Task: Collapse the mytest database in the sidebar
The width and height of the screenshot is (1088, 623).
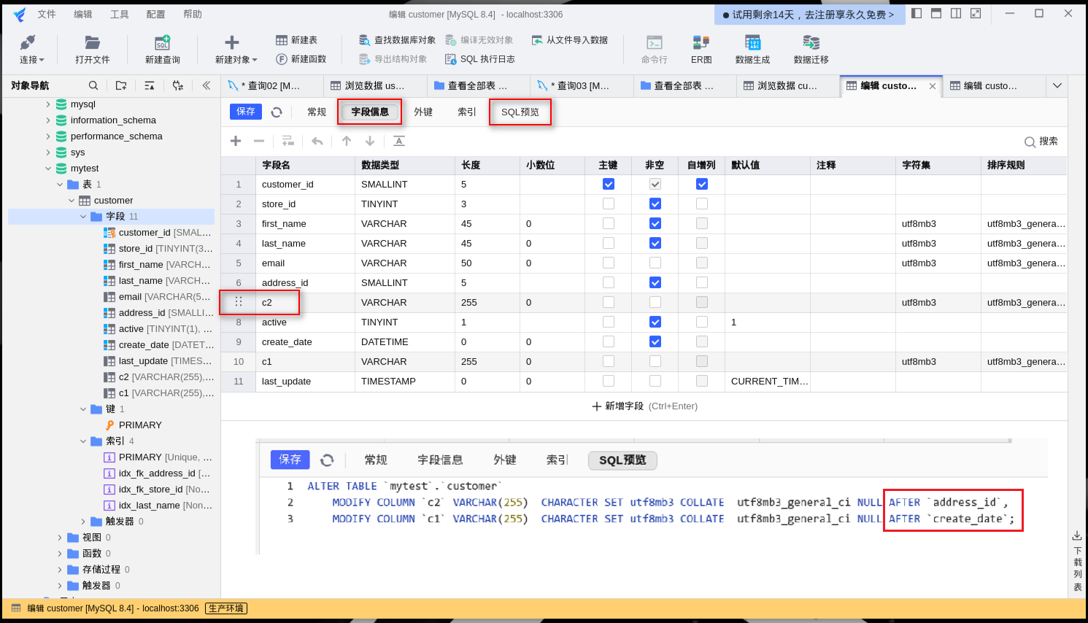Action: click(x=47, y=168)
